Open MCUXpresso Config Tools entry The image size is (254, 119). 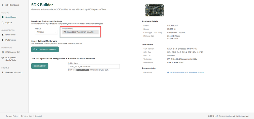point(11,59)
